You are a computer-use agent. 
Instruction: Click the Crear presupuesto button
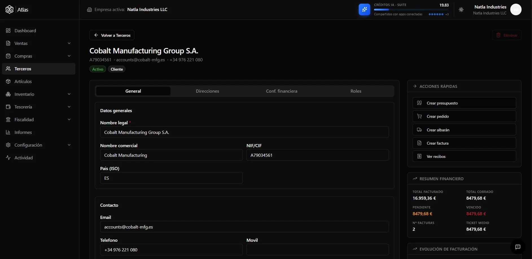464,103
